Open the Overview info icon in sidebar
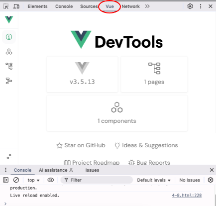216x206 pixels. pyautogui.click(x=9, y=37)
